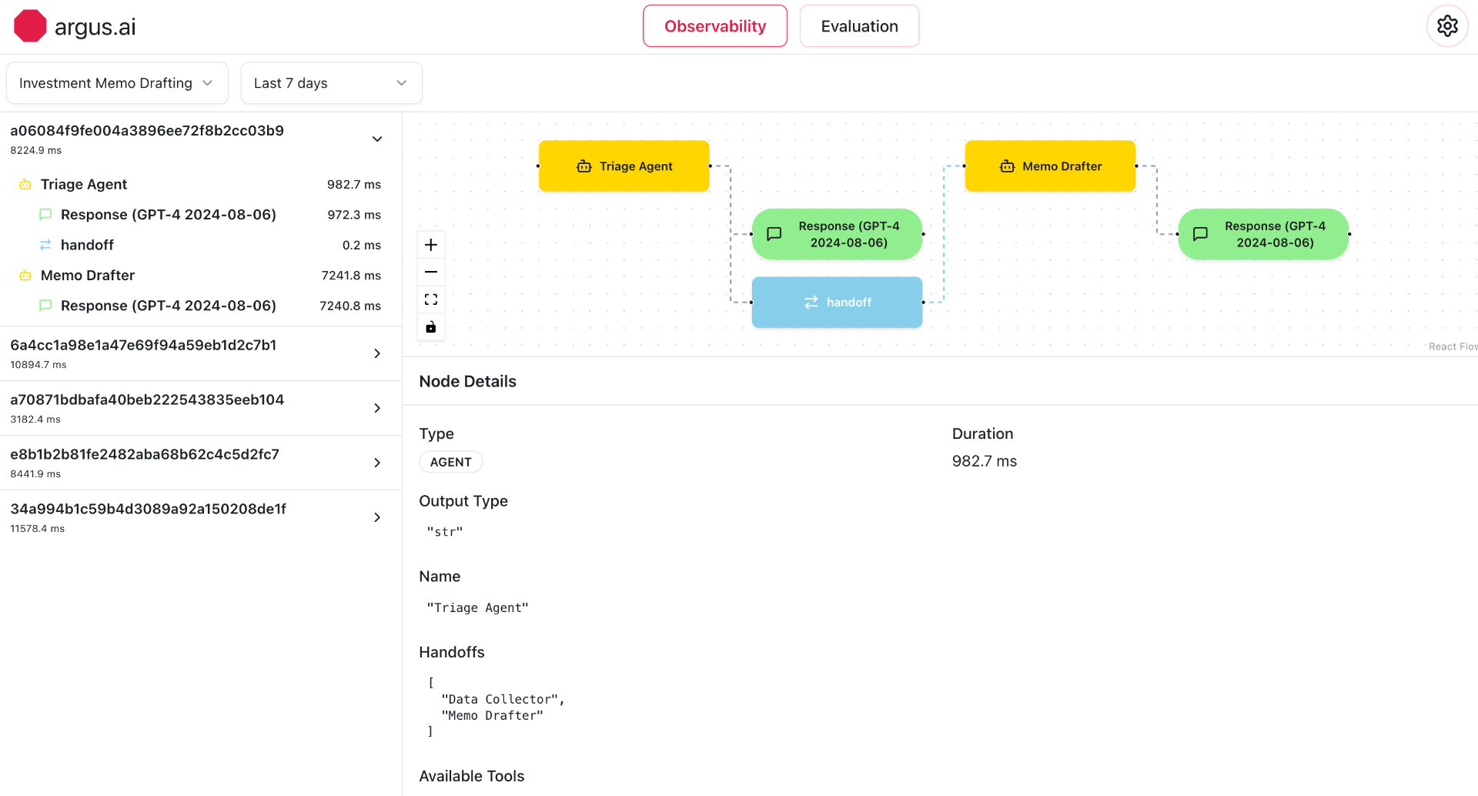The width and height of the screenshot is (1478, 796).
Task: Click the argus.ai hexagon logo
Action: (x=29, y=25)
